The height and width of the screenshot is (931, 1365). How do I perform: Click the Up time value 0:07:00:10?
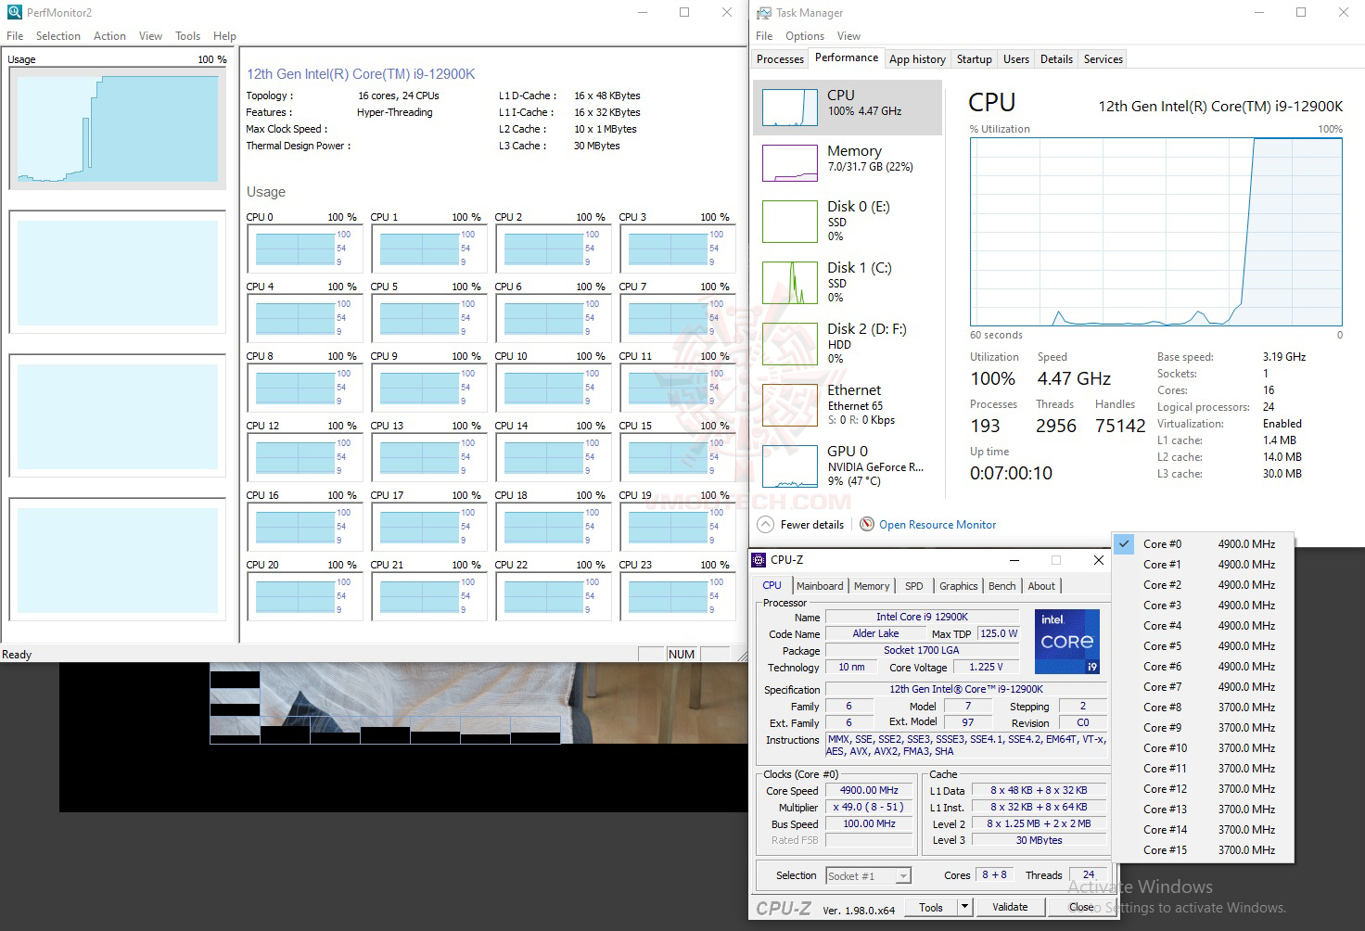tap(1011, 473)
